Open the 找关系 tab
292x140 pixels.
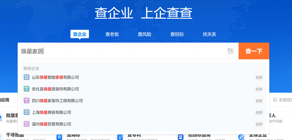click(x=209, y=34)
